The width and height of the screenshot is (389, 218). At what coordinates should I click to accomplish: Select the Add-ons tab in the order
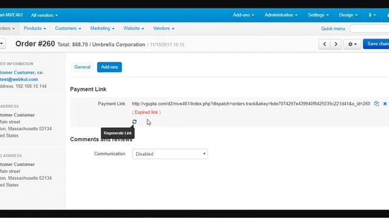click(x=109, y=67)
